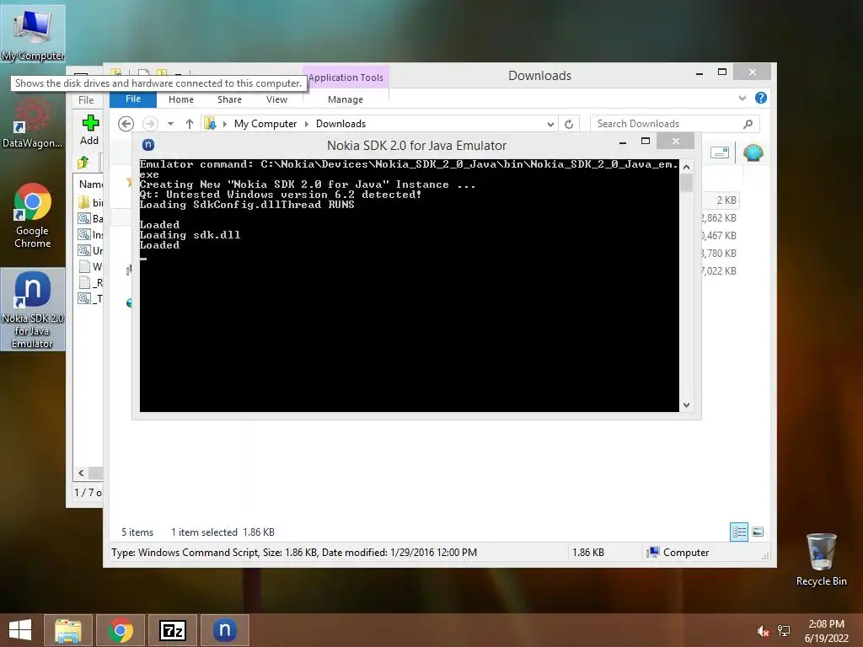
Task: Minimize the Nokia emulator console window
Action: tap(623, 142)
